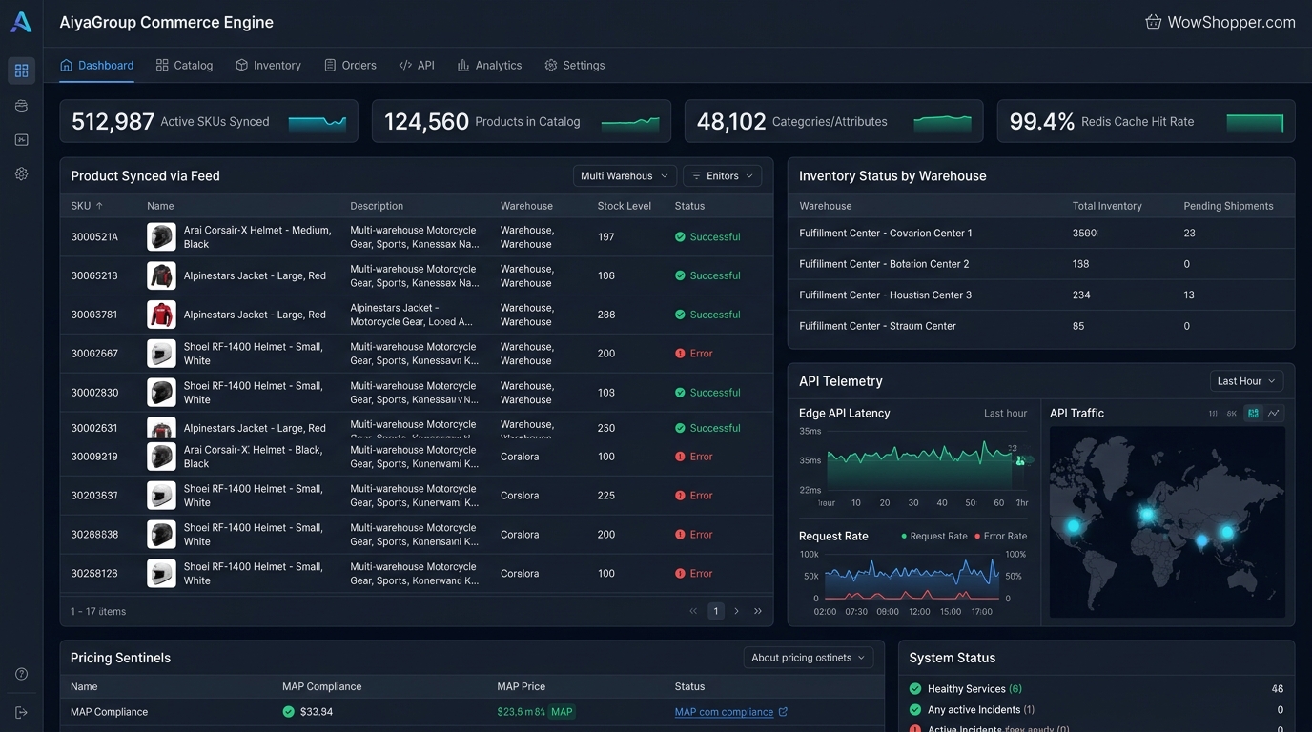
Task: Click the 512,987 Active SKUs Synced card
Action: [x=209, y=122]
